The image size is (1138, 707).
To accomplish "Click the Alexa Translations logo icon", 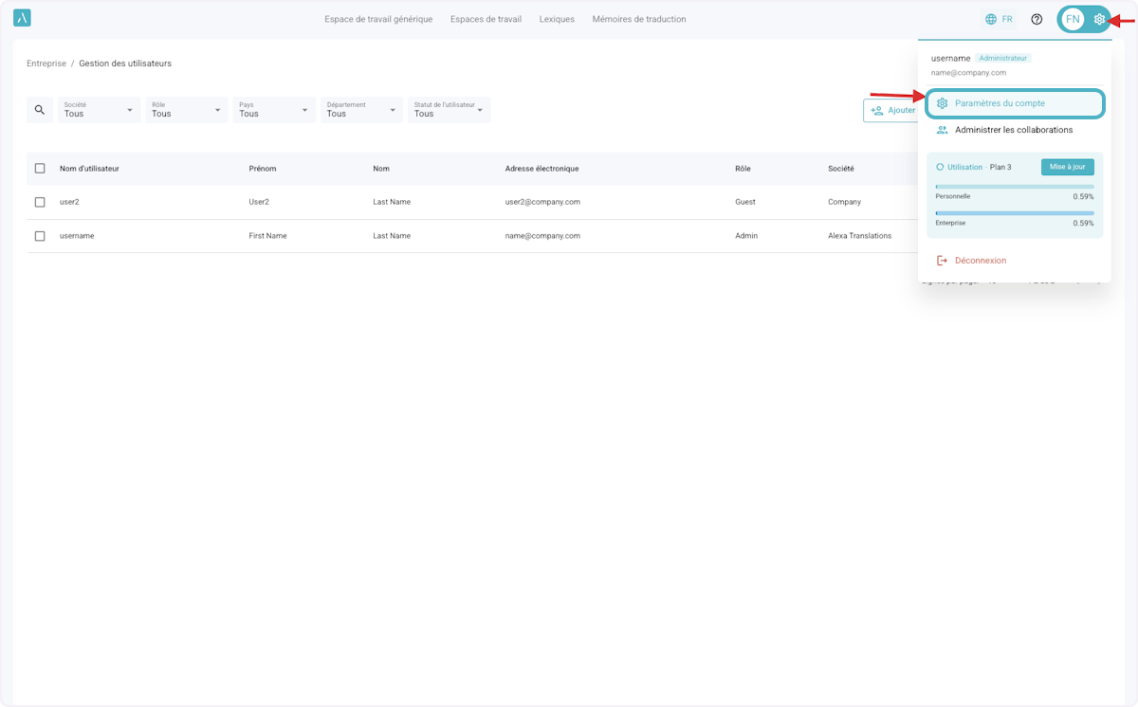I will tap(22, 18).
